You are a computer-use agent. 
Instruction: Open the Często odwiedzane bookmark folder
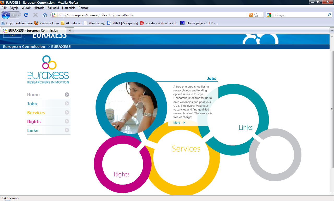[x=17, y=23]
